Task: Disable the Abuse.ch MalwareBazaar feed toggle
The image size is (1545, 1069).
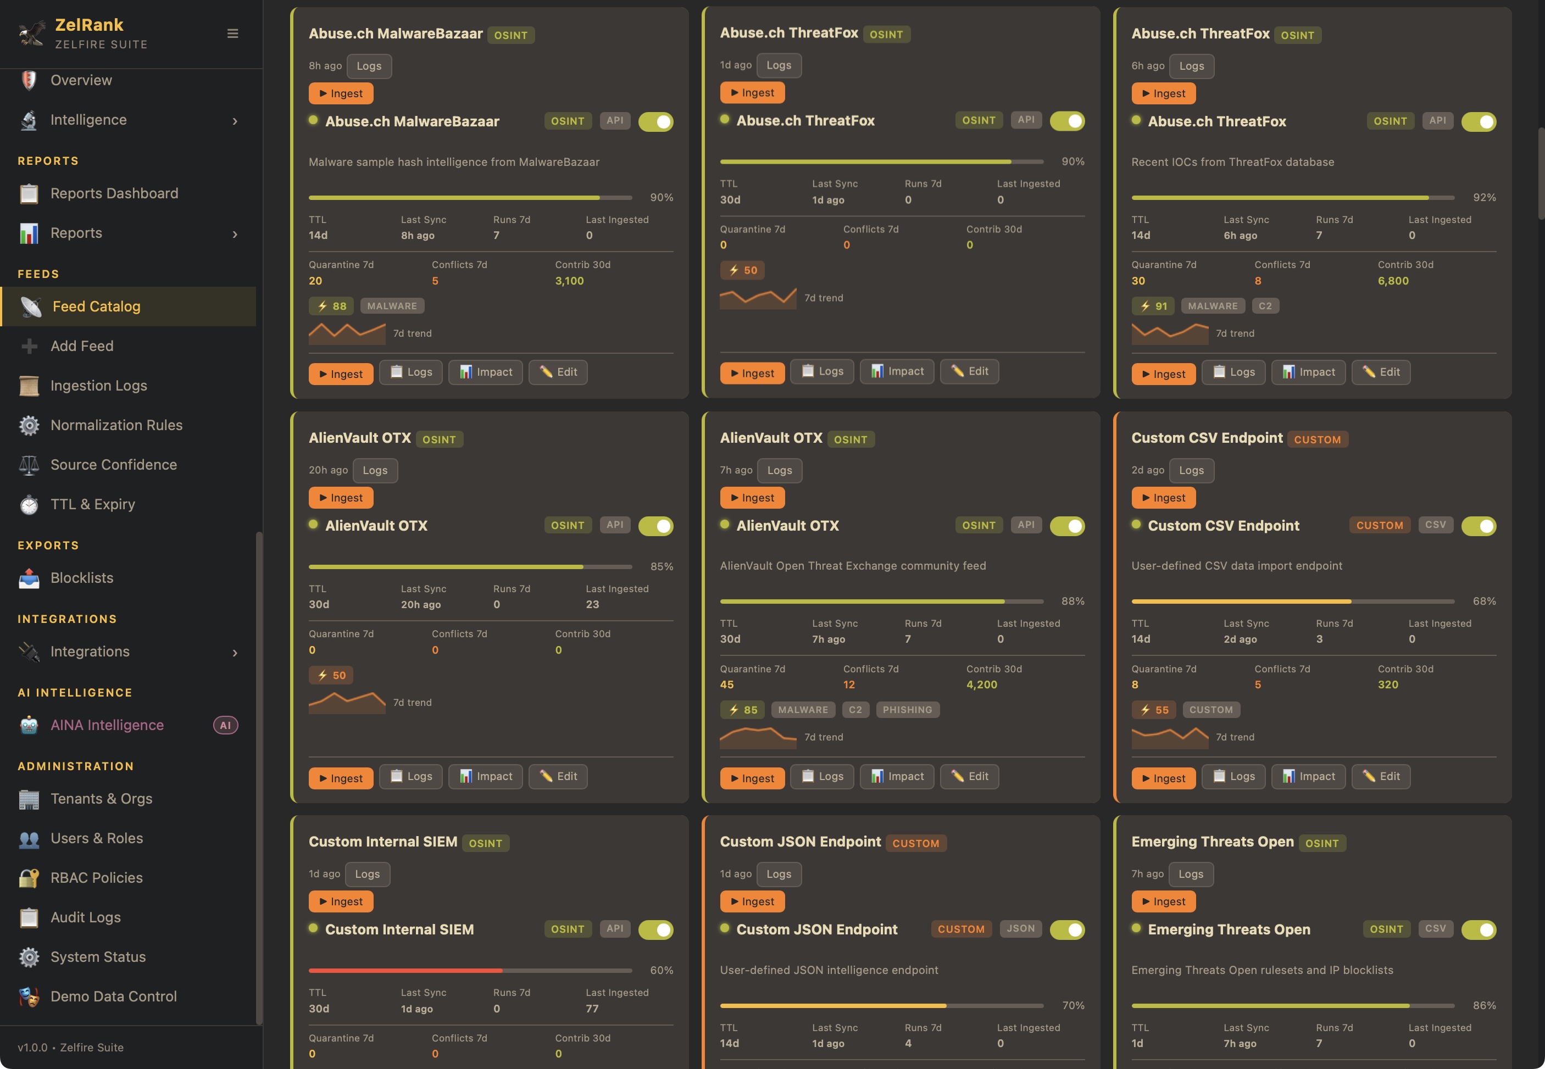Action: pos(655,122)
